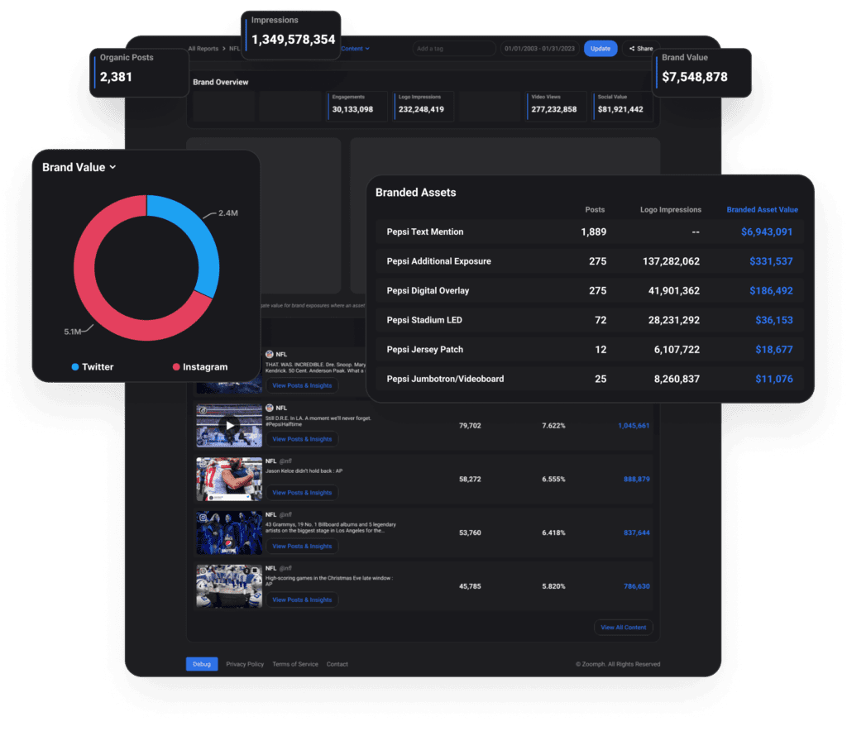
Task: View Posts & Insights for Christmas Eve post
Action: [x=302, y=600]
